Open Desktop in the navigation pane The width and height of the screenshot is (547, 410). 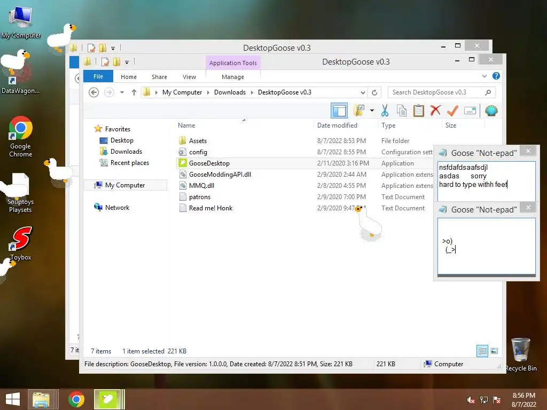point(122,140)
